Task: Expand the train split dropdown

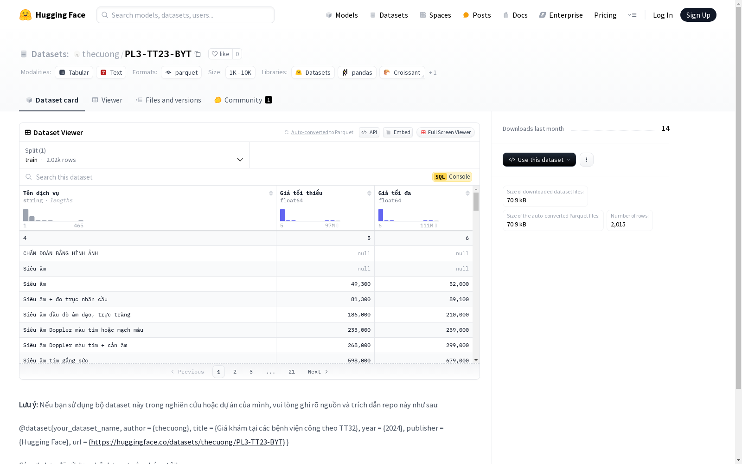Action: coord(134,155)
